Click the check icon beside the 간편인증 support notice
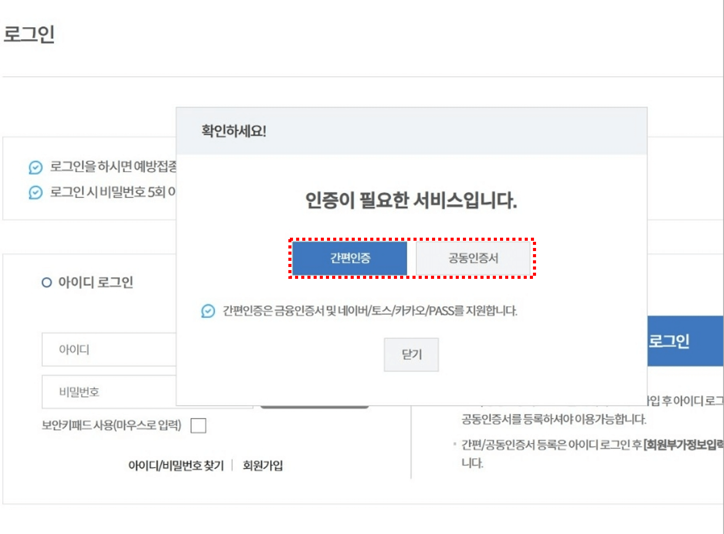This screenshot has width=724, height=534. (206, 310)
